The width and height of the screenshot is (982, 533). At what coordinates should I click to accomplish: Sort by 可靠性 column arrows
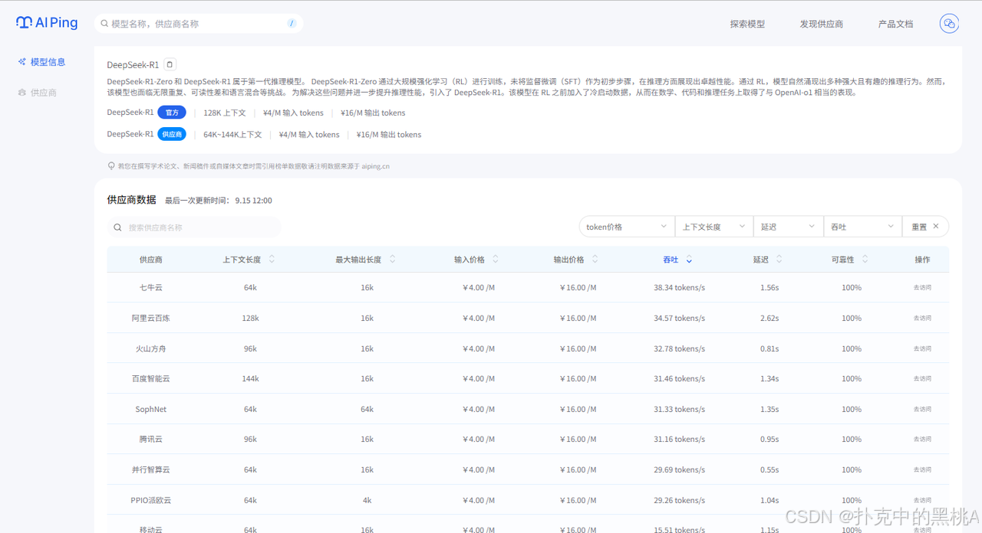pos(865,260)
